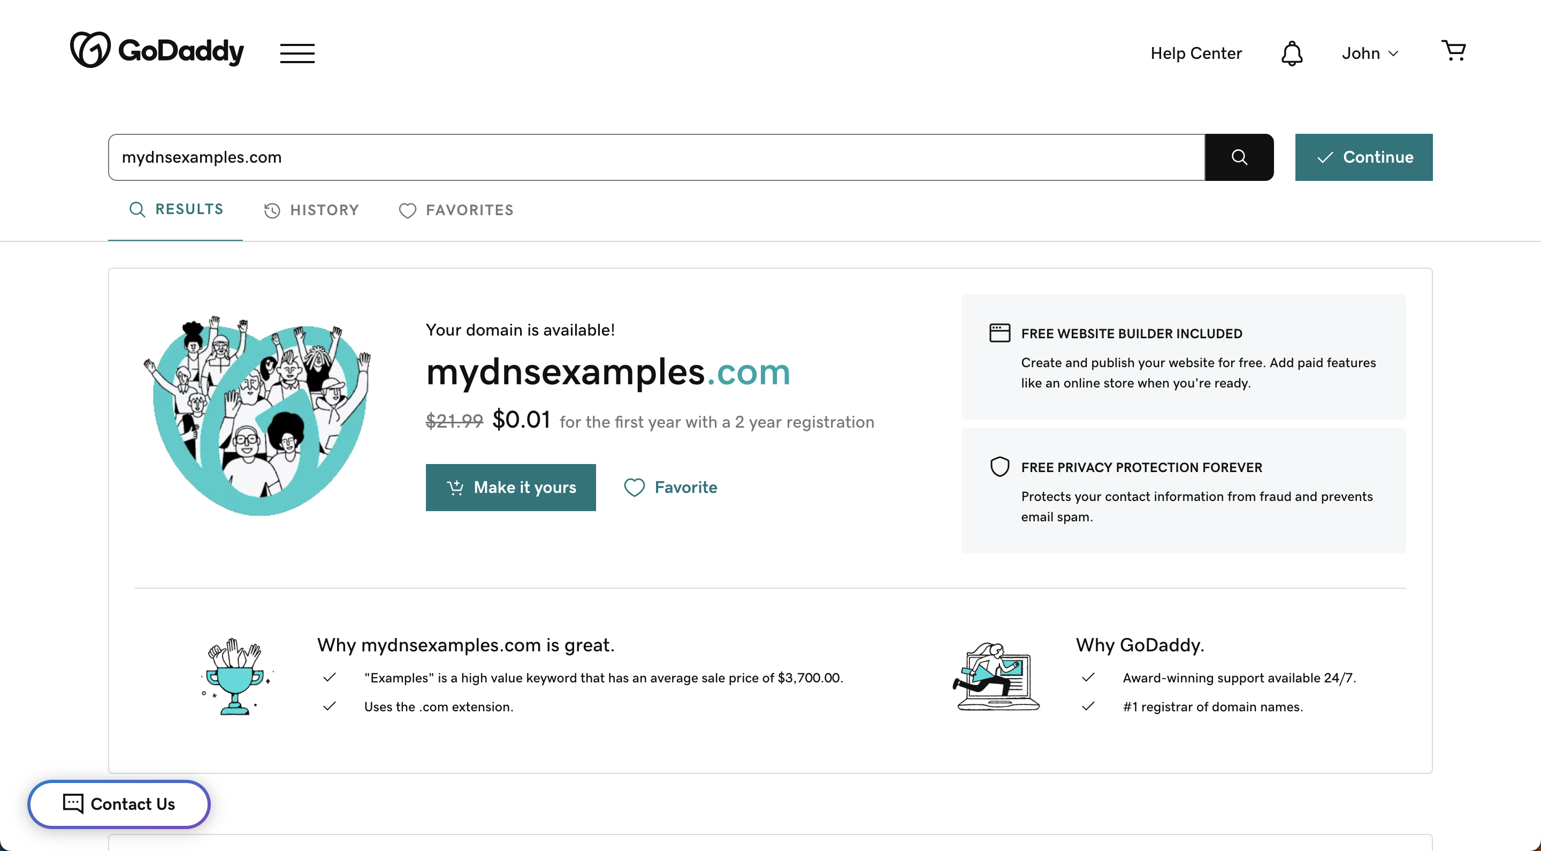Click the notification bell icon
Image resolution: width=1541 pixels, height=851 pixels.
[1292, 54]
